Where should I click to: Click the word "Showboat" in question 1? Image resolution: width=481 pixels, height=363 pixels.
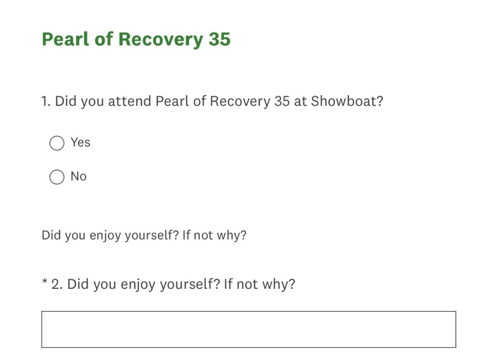coord(347,101)
